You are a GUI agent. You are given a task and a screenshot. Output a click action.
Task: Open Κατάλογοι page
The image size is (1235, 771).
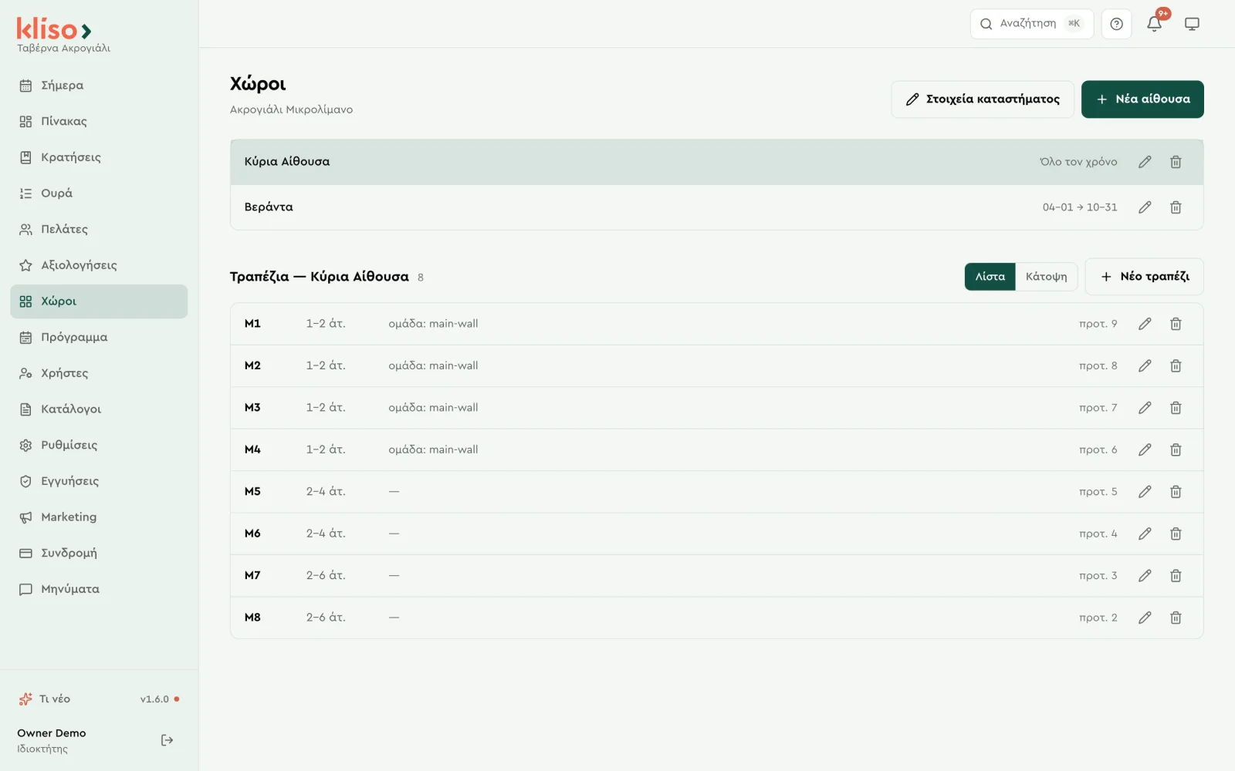tap(99, 409)
